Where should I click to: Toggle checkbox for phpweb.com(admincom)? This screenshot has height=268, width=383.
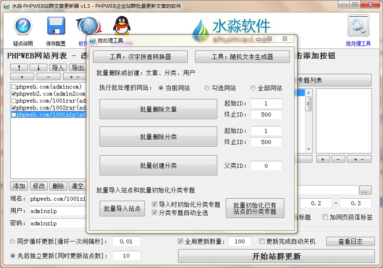click(x=14, y=87)
